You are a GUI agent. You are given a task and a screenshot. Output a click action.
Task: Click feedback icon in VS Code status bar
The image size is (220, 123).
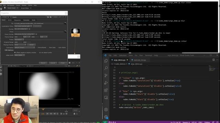pos(213,122)
